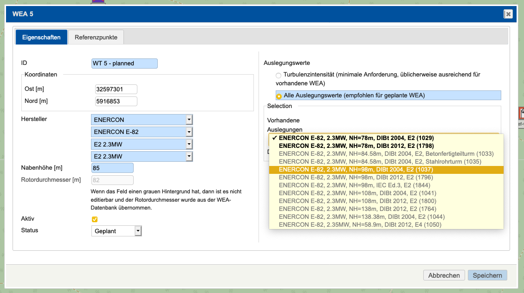Click the Speichern button

coord(487,275)
